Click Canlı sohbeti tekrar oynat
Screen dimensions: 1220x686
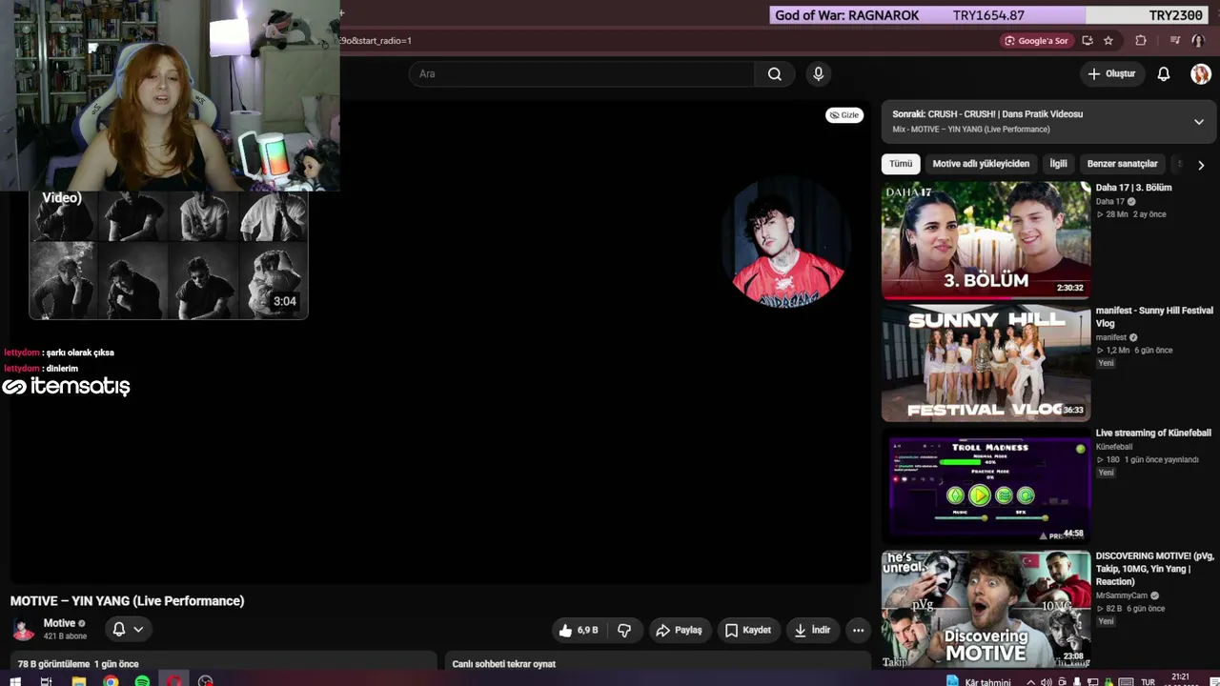point(503,664)
